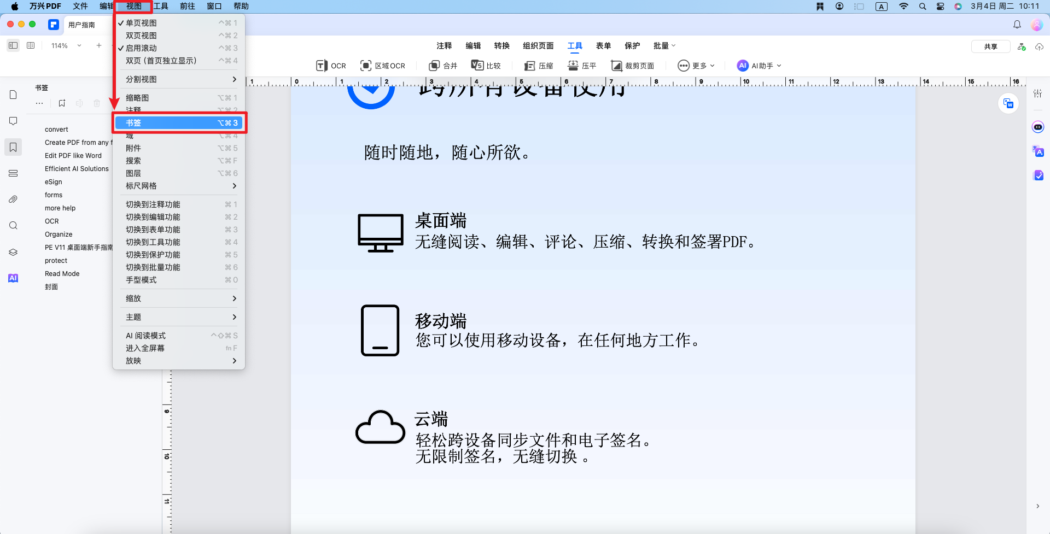The height and width of the screenshot is (534, 1050).
Task: Toggle 手型模式 in view menu
Action: point(179,280)
